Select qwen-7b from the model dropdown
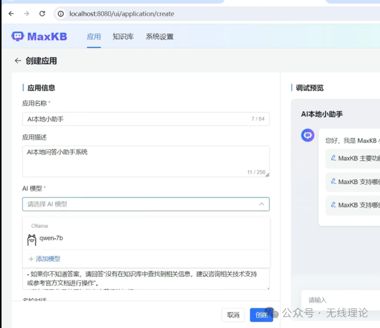This screenshot has height=328, width=380. [51, 239]
